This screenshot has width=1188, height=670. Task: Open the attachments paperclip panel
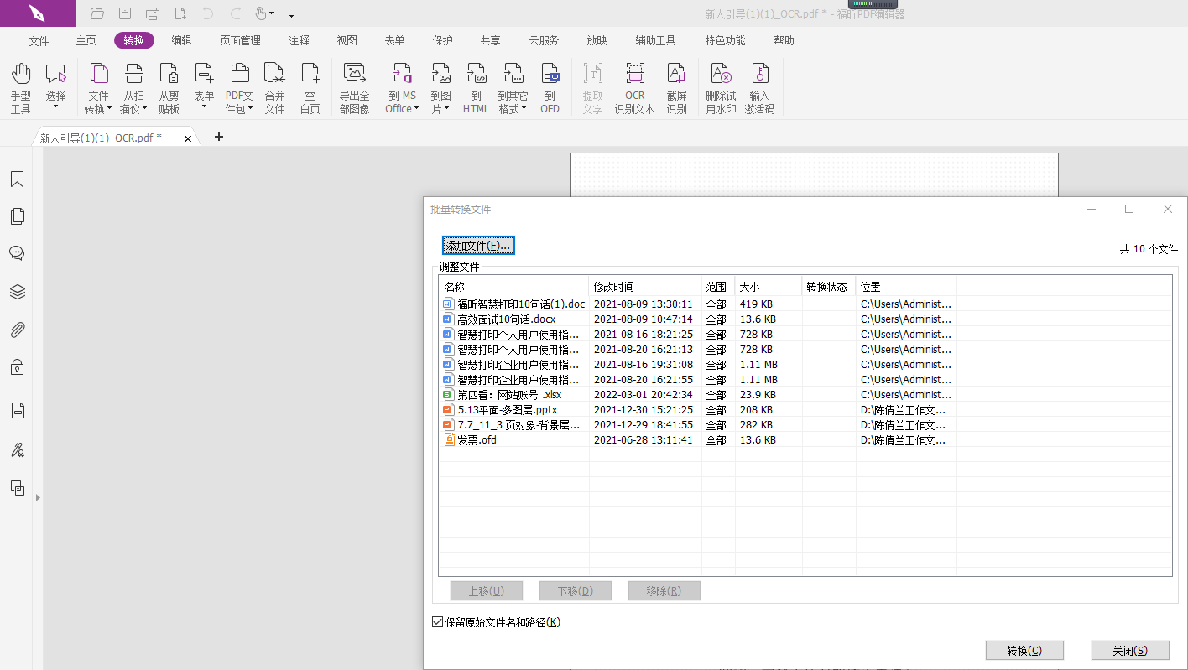(x=17, y=330)
